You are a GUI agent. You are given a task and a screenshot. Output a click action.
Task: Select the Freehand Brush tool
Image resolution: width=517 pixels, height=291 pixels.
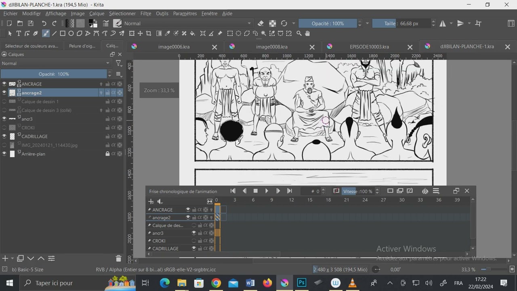[x=46, y=34]
